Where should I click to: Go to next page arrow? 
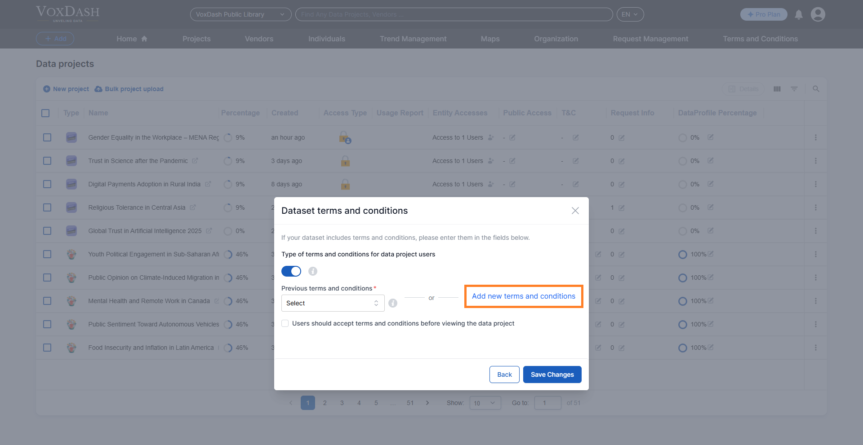(427, 403)
